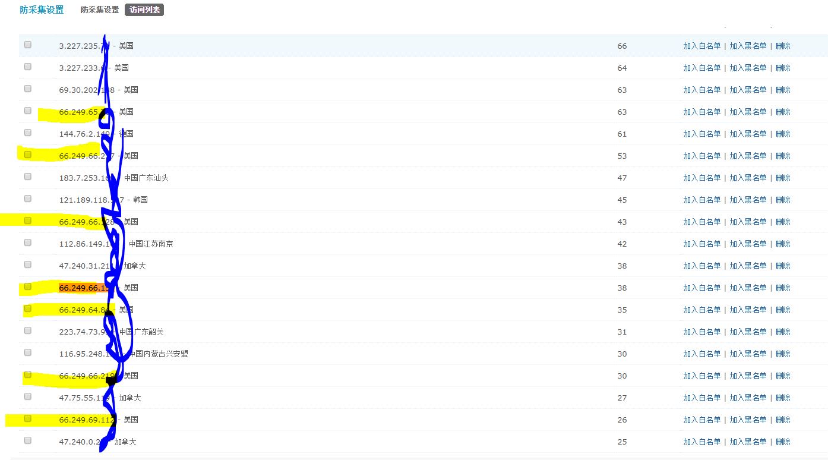Click 加入白名单 for 66.249.69.112
Viewport: 828px width, 460px height.
click(701, 420)
